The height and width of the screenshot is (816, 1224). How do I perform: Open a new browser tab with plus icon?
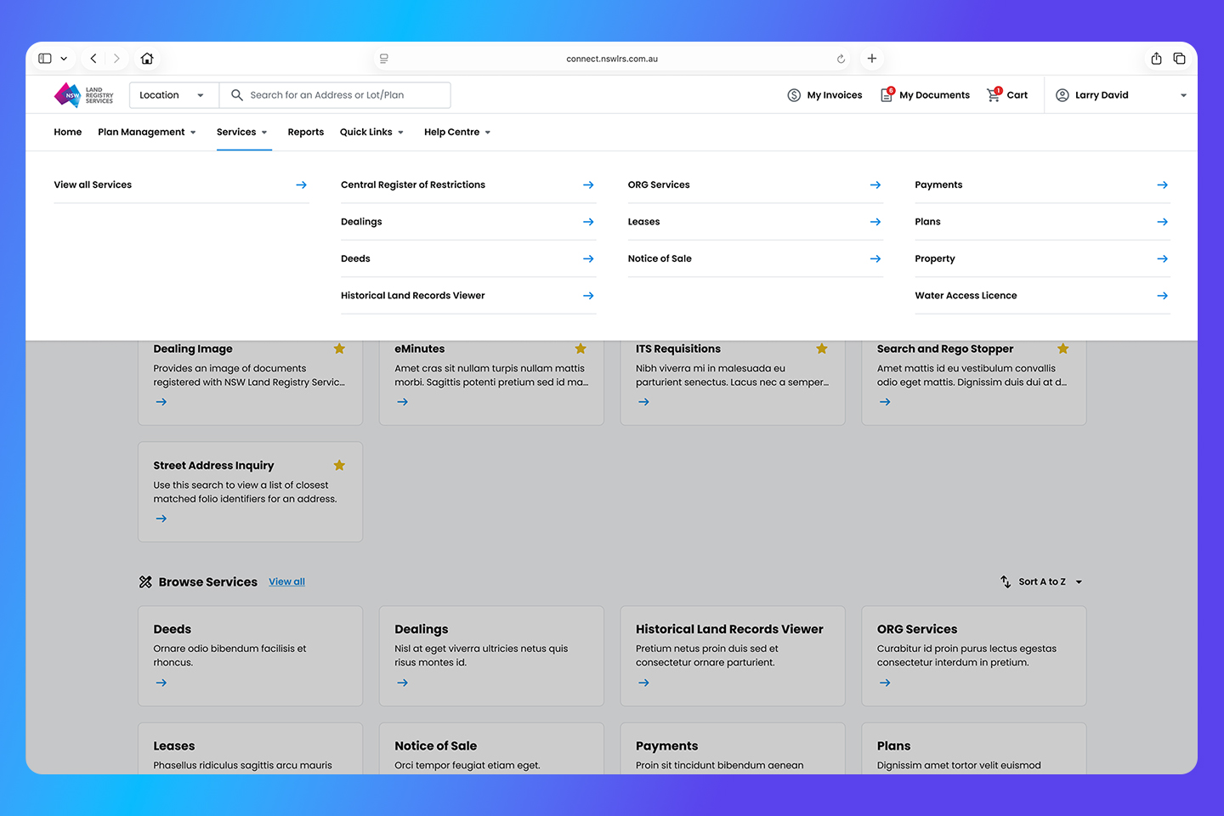tap(871, 59)
